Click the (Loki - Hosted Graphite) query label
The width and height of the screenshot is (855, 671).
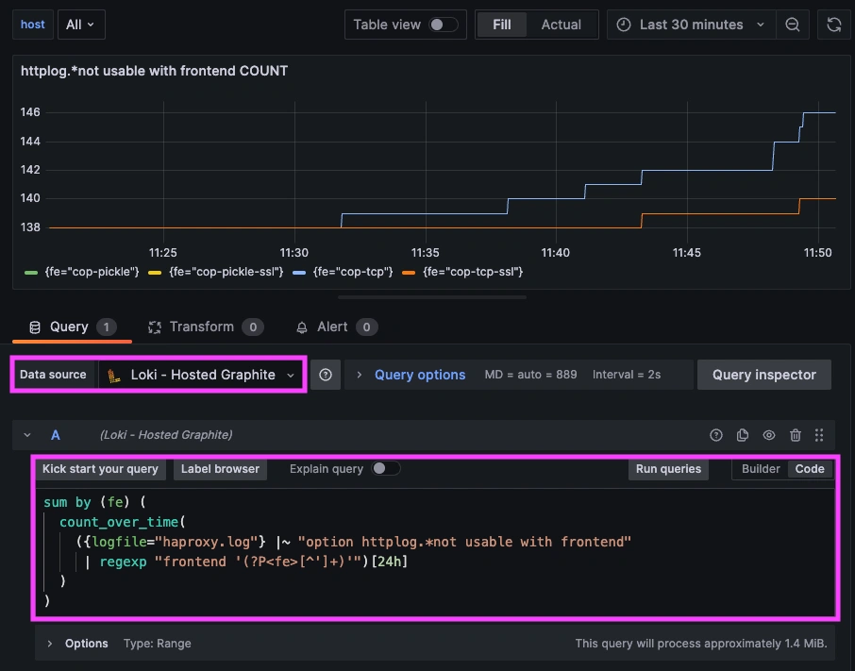tap(166, 435)
